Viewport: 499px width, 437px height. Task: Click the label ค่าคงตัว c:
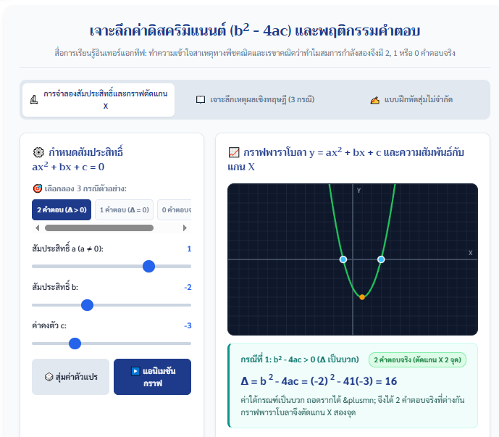point(49,325)
